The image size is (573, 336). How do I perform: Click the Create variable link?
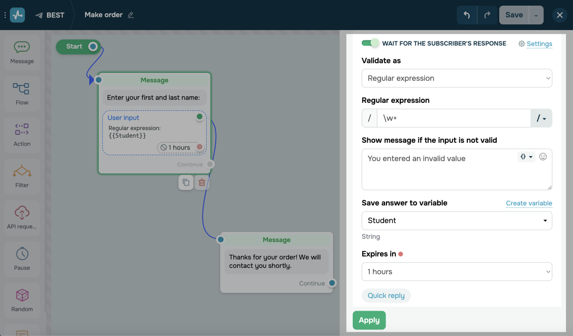(529, 203)
